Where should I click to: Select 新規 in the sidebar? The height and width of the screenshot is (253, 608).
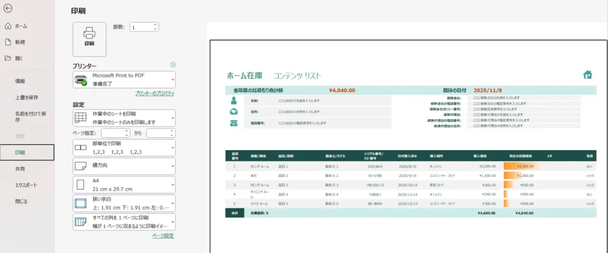point(27,42)
